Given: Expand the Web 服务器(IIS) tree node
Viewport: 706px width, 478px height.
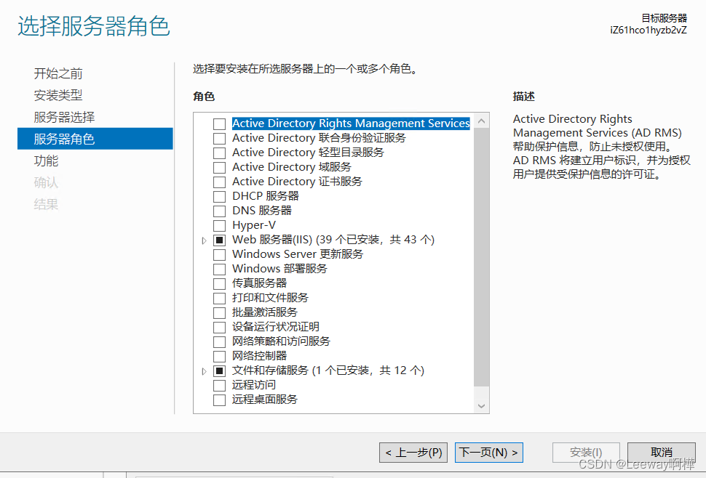Looking at the screenshot, I should (204, 240).
